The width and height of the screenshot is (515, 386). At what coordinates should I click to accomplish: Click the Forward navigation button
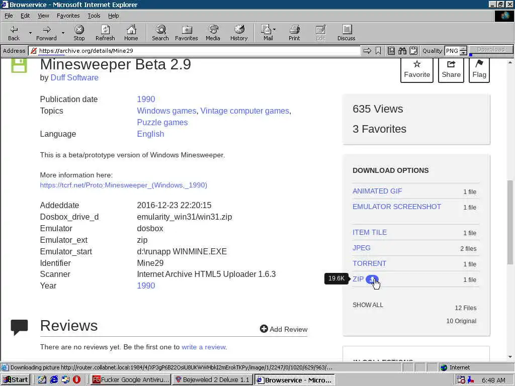point(46,33)
